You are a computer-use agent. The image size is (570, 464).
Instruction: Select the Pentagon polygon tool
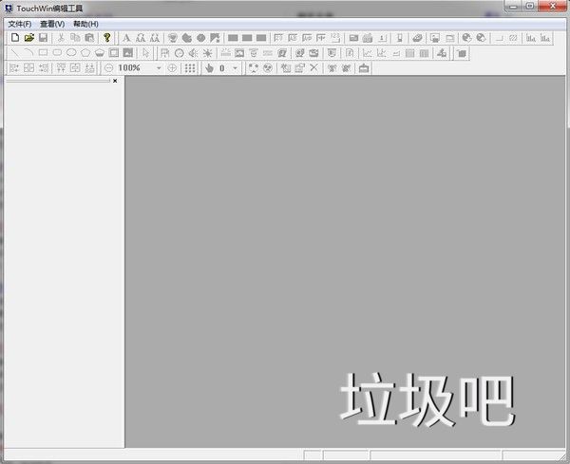85,53
